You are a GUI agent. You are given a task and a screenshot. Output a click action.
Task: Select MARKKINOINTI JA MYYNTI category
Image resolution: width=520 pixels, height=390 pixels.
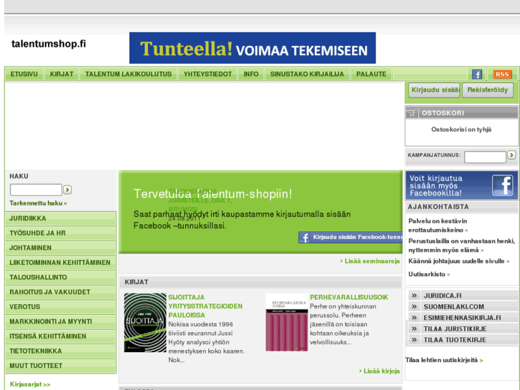click(x=61, y=321)
